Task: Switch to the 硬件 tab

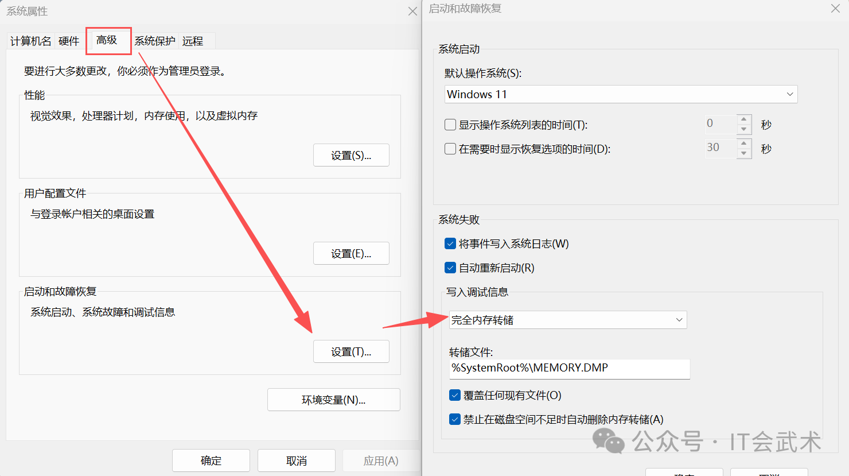Action: click(x=69, y=41)
